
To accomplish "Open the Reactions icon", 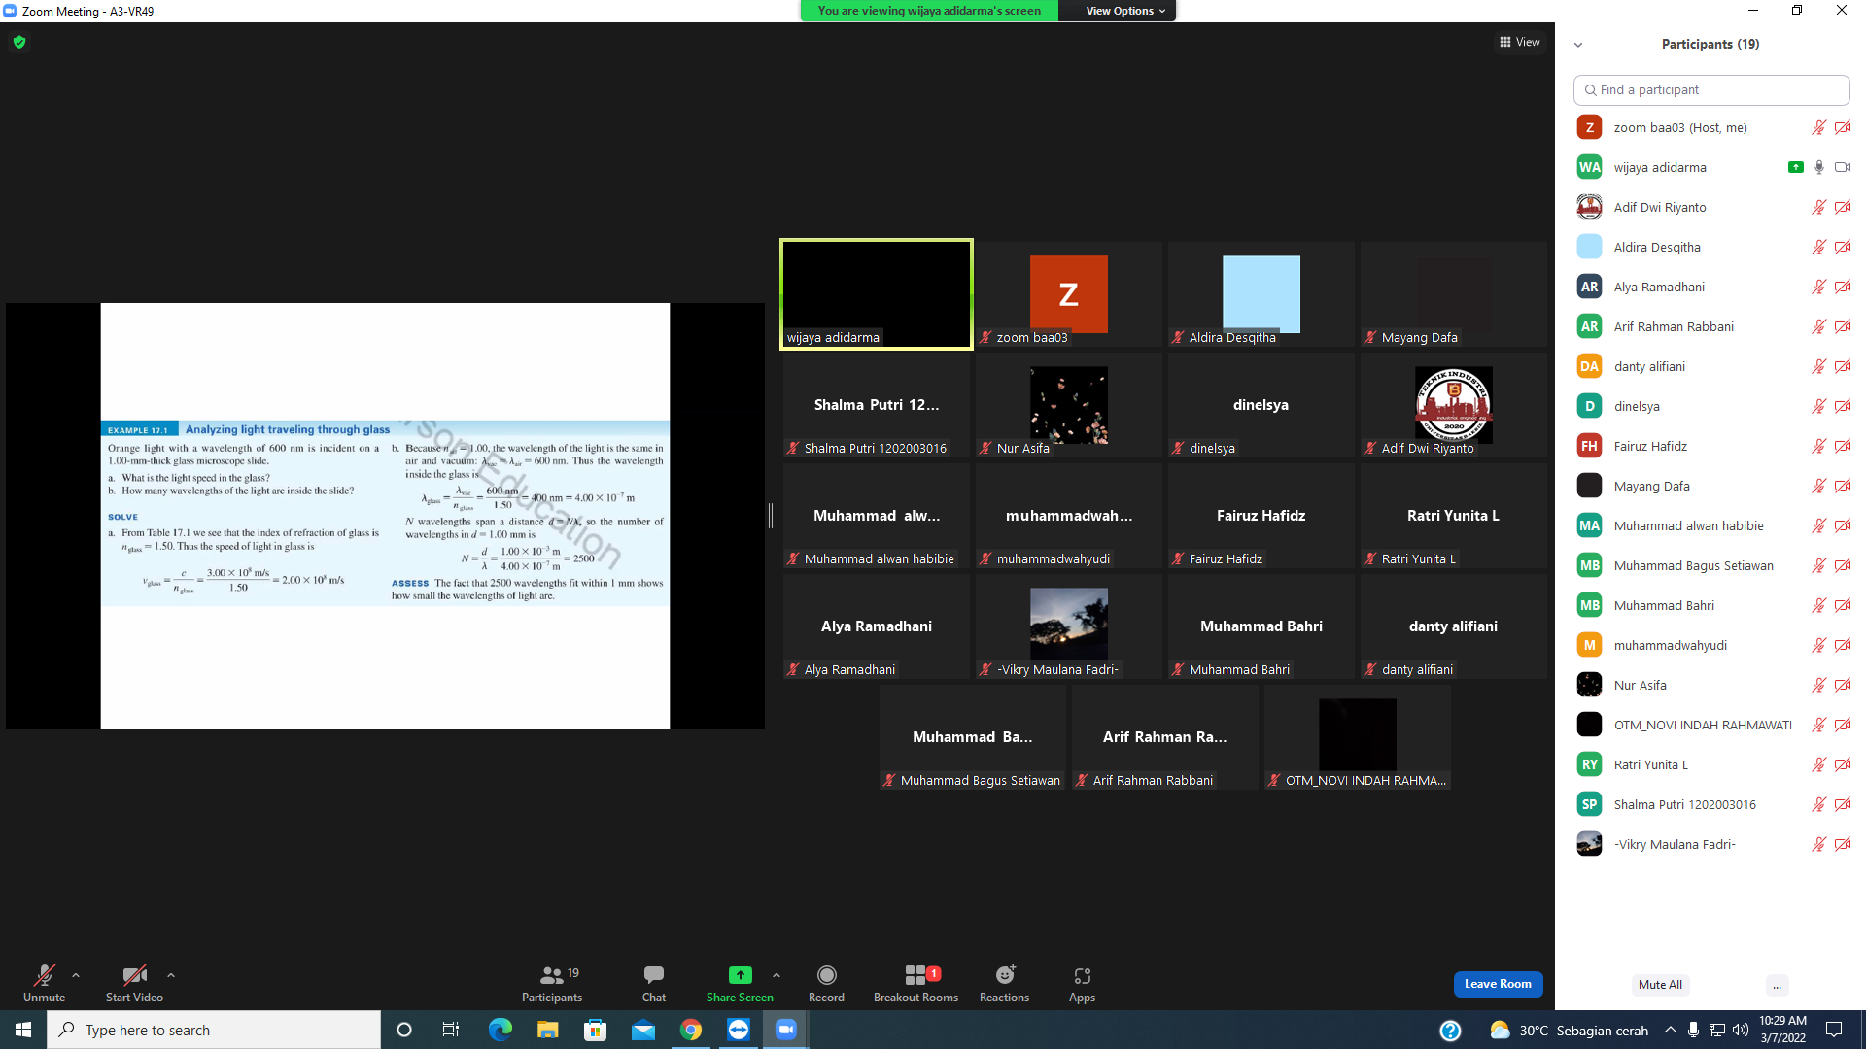I will coord(1005,974).
